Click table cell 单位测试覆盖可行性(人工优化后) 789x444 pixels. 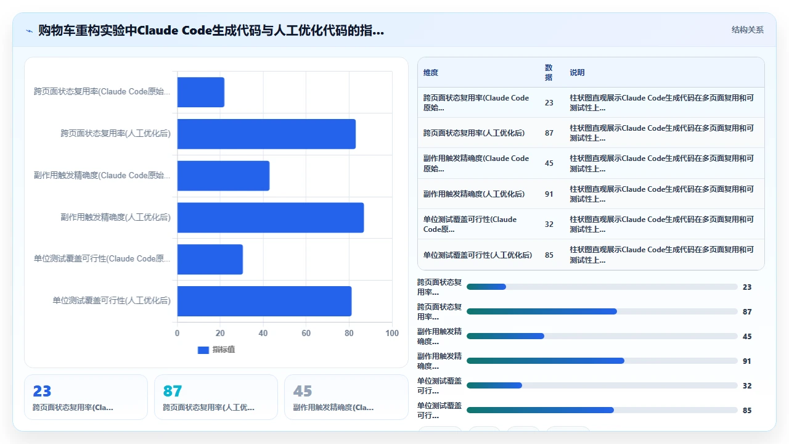pos(478,255)
